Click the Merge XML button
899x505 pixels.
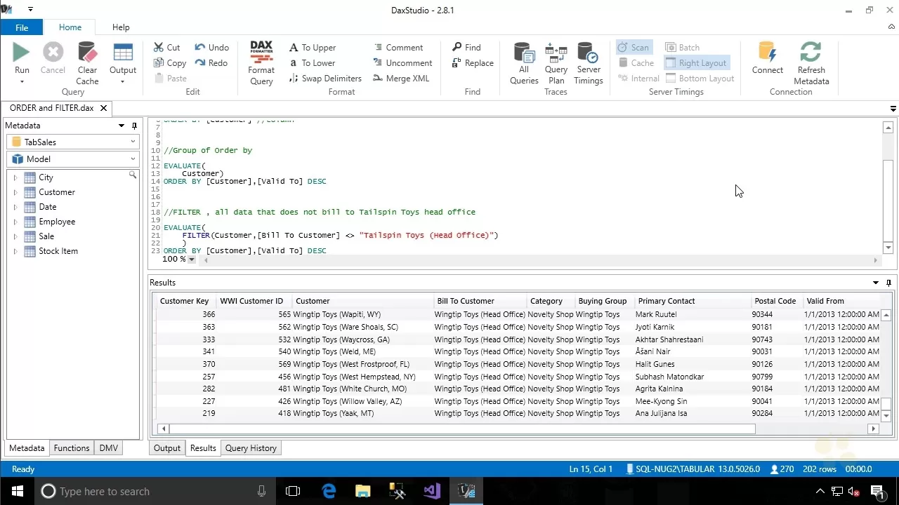(401, 78)
